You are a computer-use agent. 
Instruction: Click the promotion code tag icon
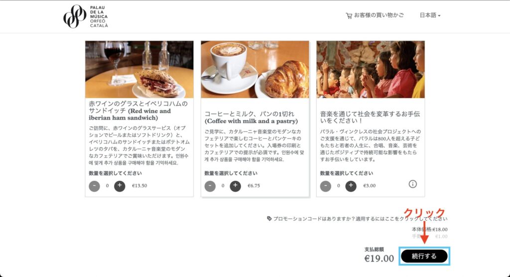pos(269,218)
